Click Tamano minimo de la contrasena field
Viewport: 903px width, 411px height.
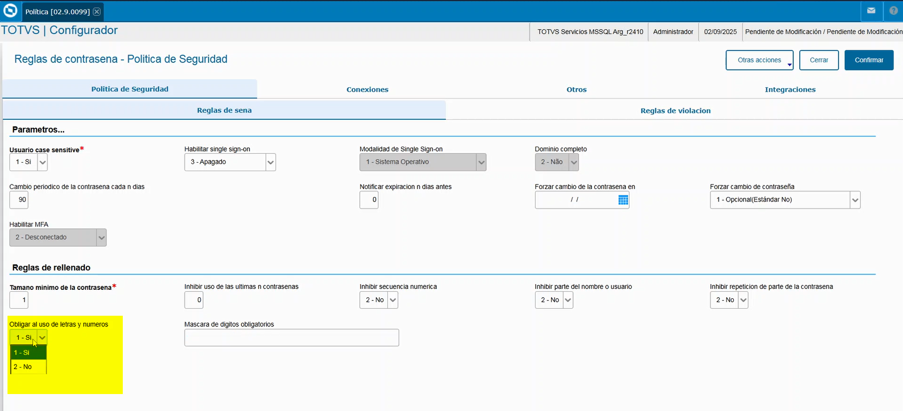point(19,300)
